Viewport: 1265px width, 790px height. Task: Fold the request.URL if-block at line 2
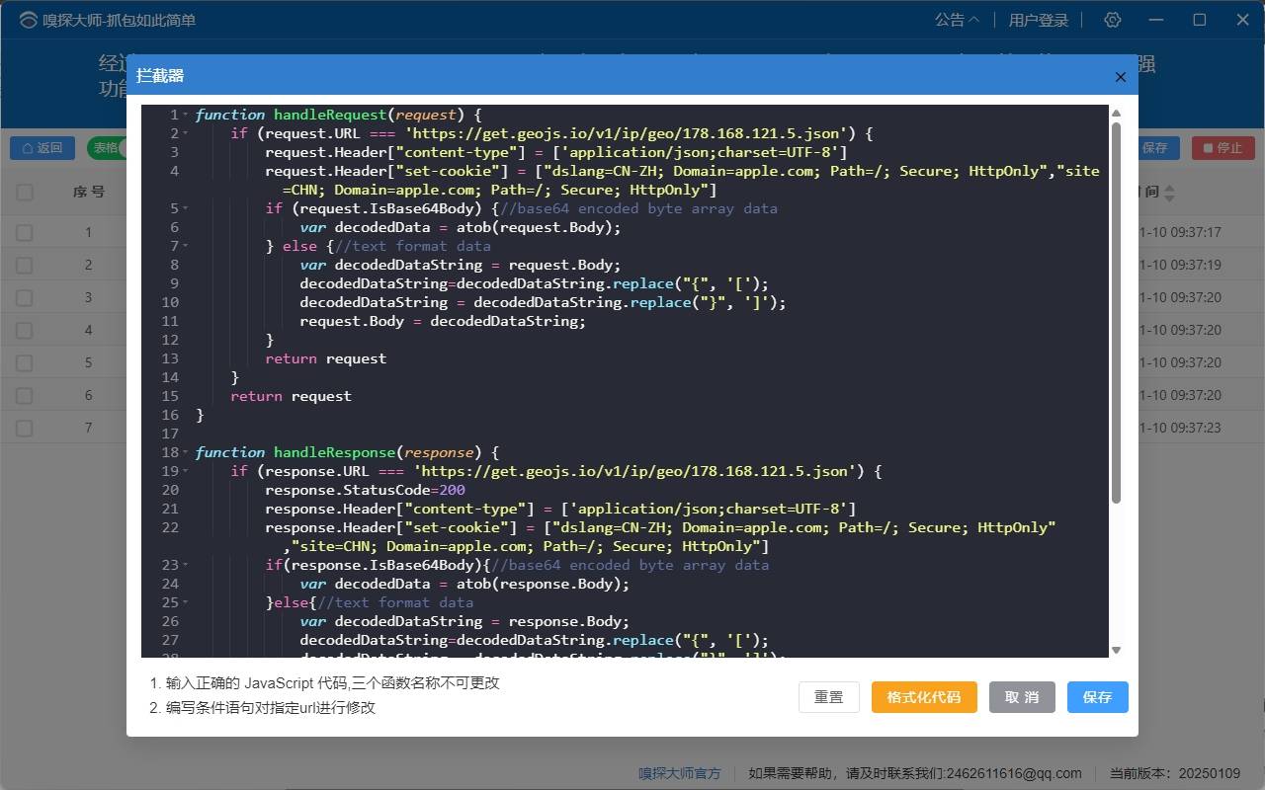186,133
